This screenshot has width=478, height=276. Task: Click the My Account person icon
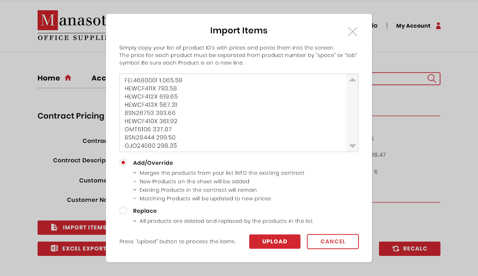438,26
